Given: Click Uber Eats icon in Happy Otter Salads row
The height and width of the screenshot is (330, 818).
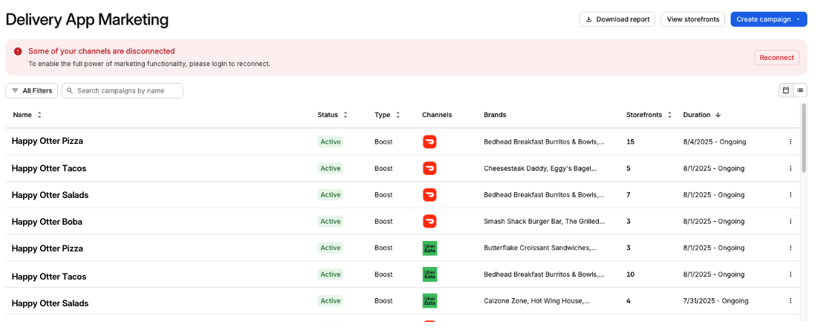Looking at the screenshot, I should pos(429,301).
